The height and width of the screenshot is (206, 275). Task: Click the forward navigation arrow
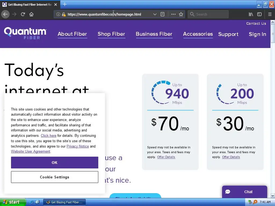(14, 14)
